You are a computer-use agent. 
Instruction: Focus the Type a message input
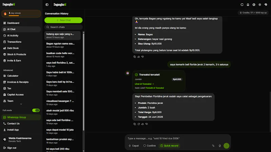click(178, 138)
